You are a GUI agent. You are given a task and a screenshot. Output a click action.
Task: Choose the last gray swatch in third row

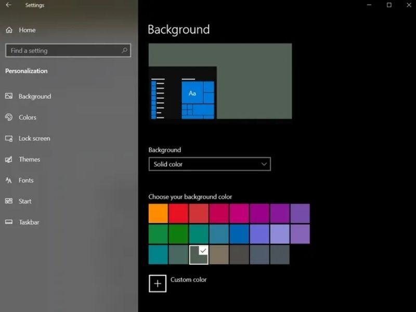280,255
